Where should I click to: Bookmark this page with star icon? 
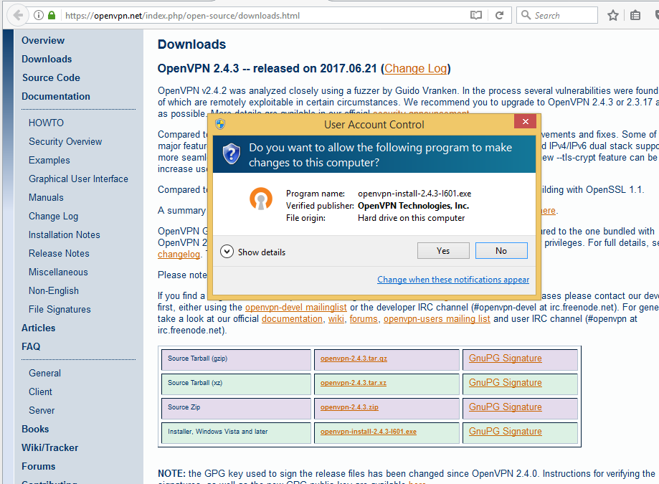tap(613, 16)
